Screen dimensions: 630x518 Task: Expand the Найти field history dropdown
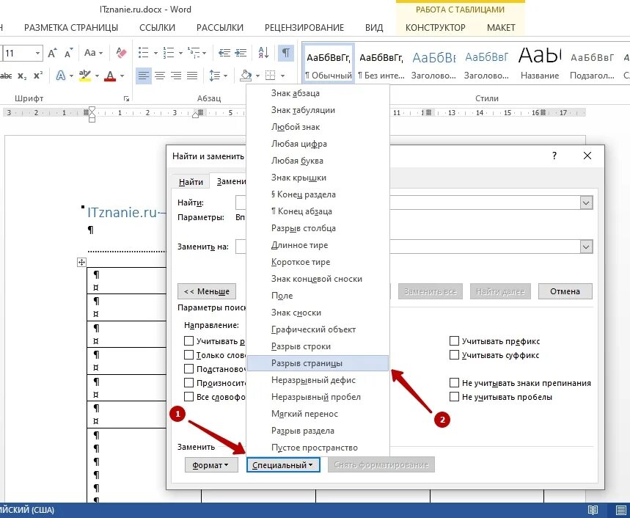coord(586,203)
